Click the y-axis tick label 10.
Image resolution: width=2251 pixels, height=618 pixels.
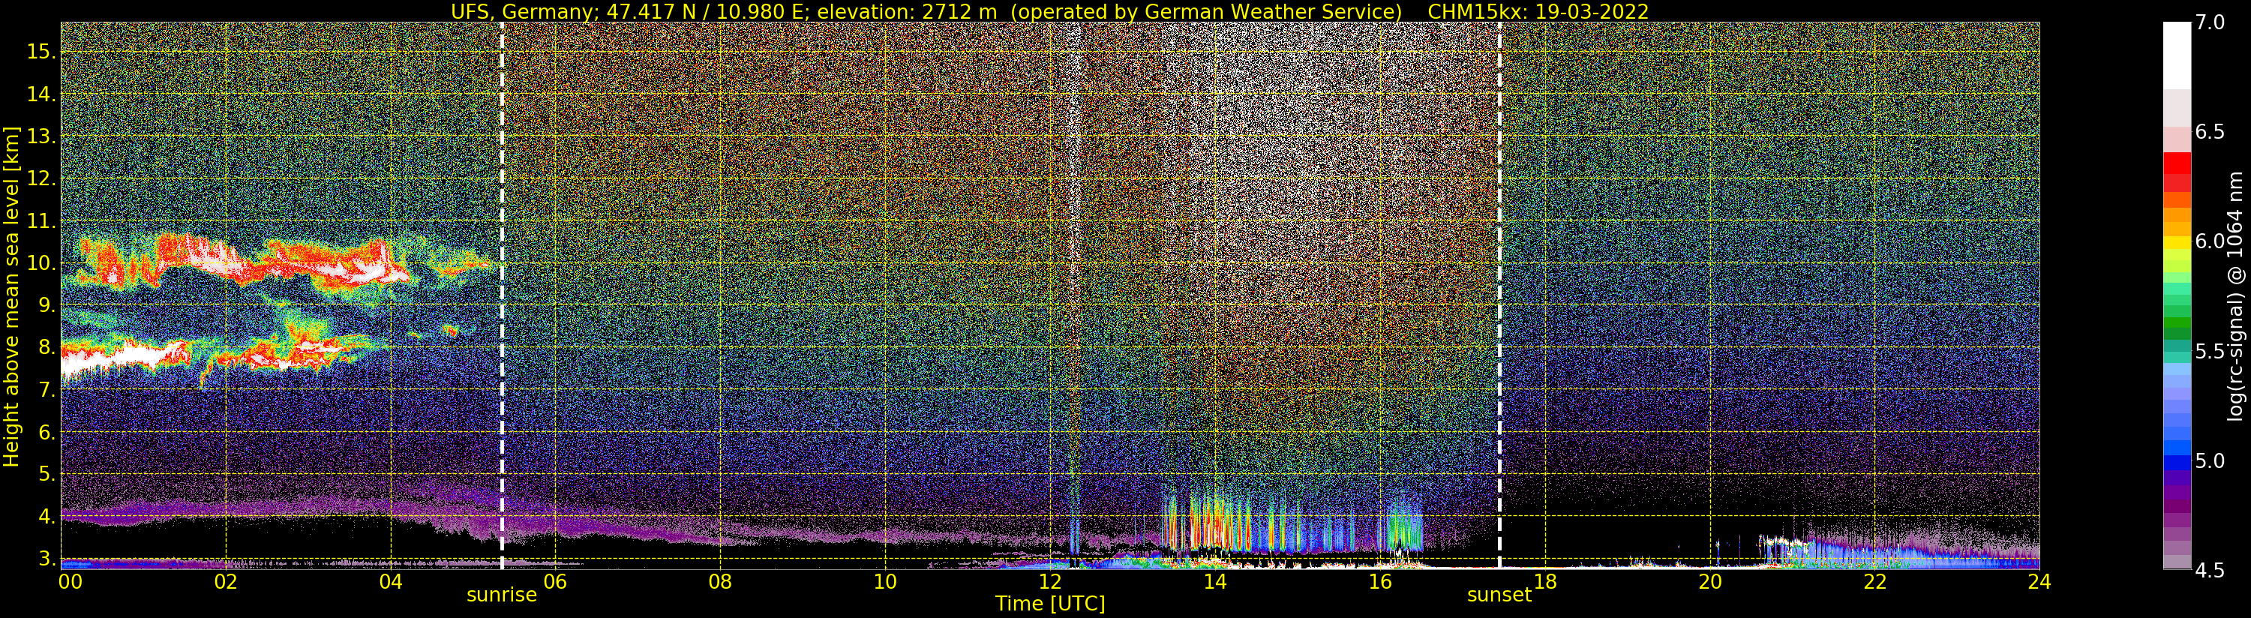(x=41, y=263)
